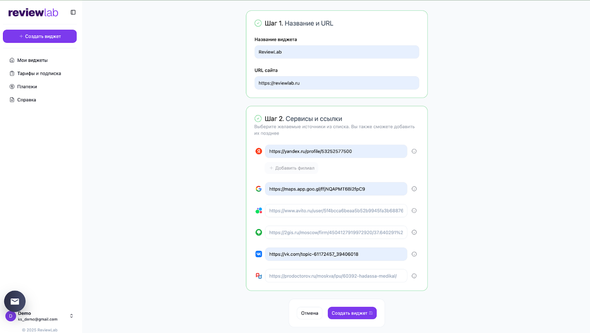
Task: Click the Google service icon
Action: 259,189
